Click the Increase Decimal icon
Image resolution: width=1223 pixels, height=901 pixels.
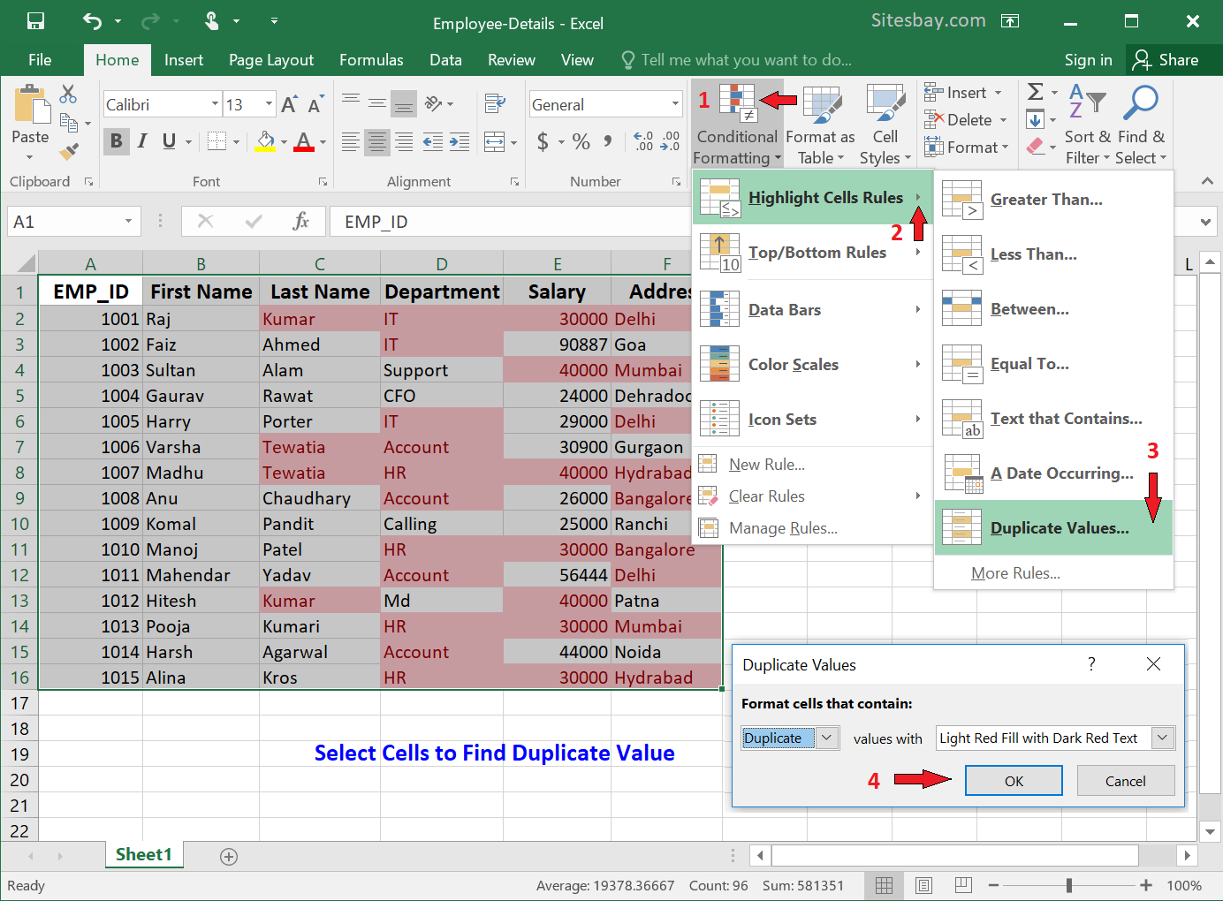(x=643, y=141)
